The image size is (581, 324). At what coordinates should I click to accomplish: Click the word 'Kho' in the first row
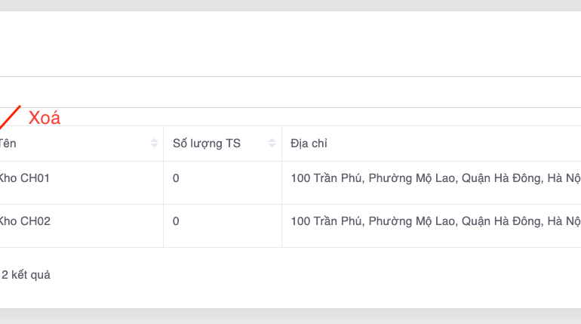click(x=8, y=179)
